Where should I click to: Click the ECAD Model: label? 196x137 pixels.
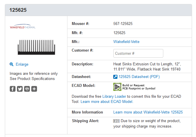(84, 85)
